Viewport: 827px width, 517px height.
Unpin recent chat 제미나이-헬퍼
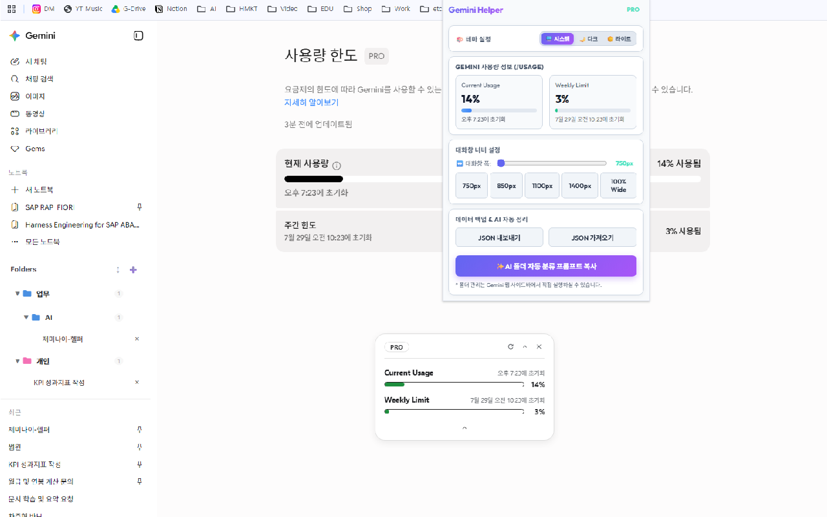tap(139, 430)
